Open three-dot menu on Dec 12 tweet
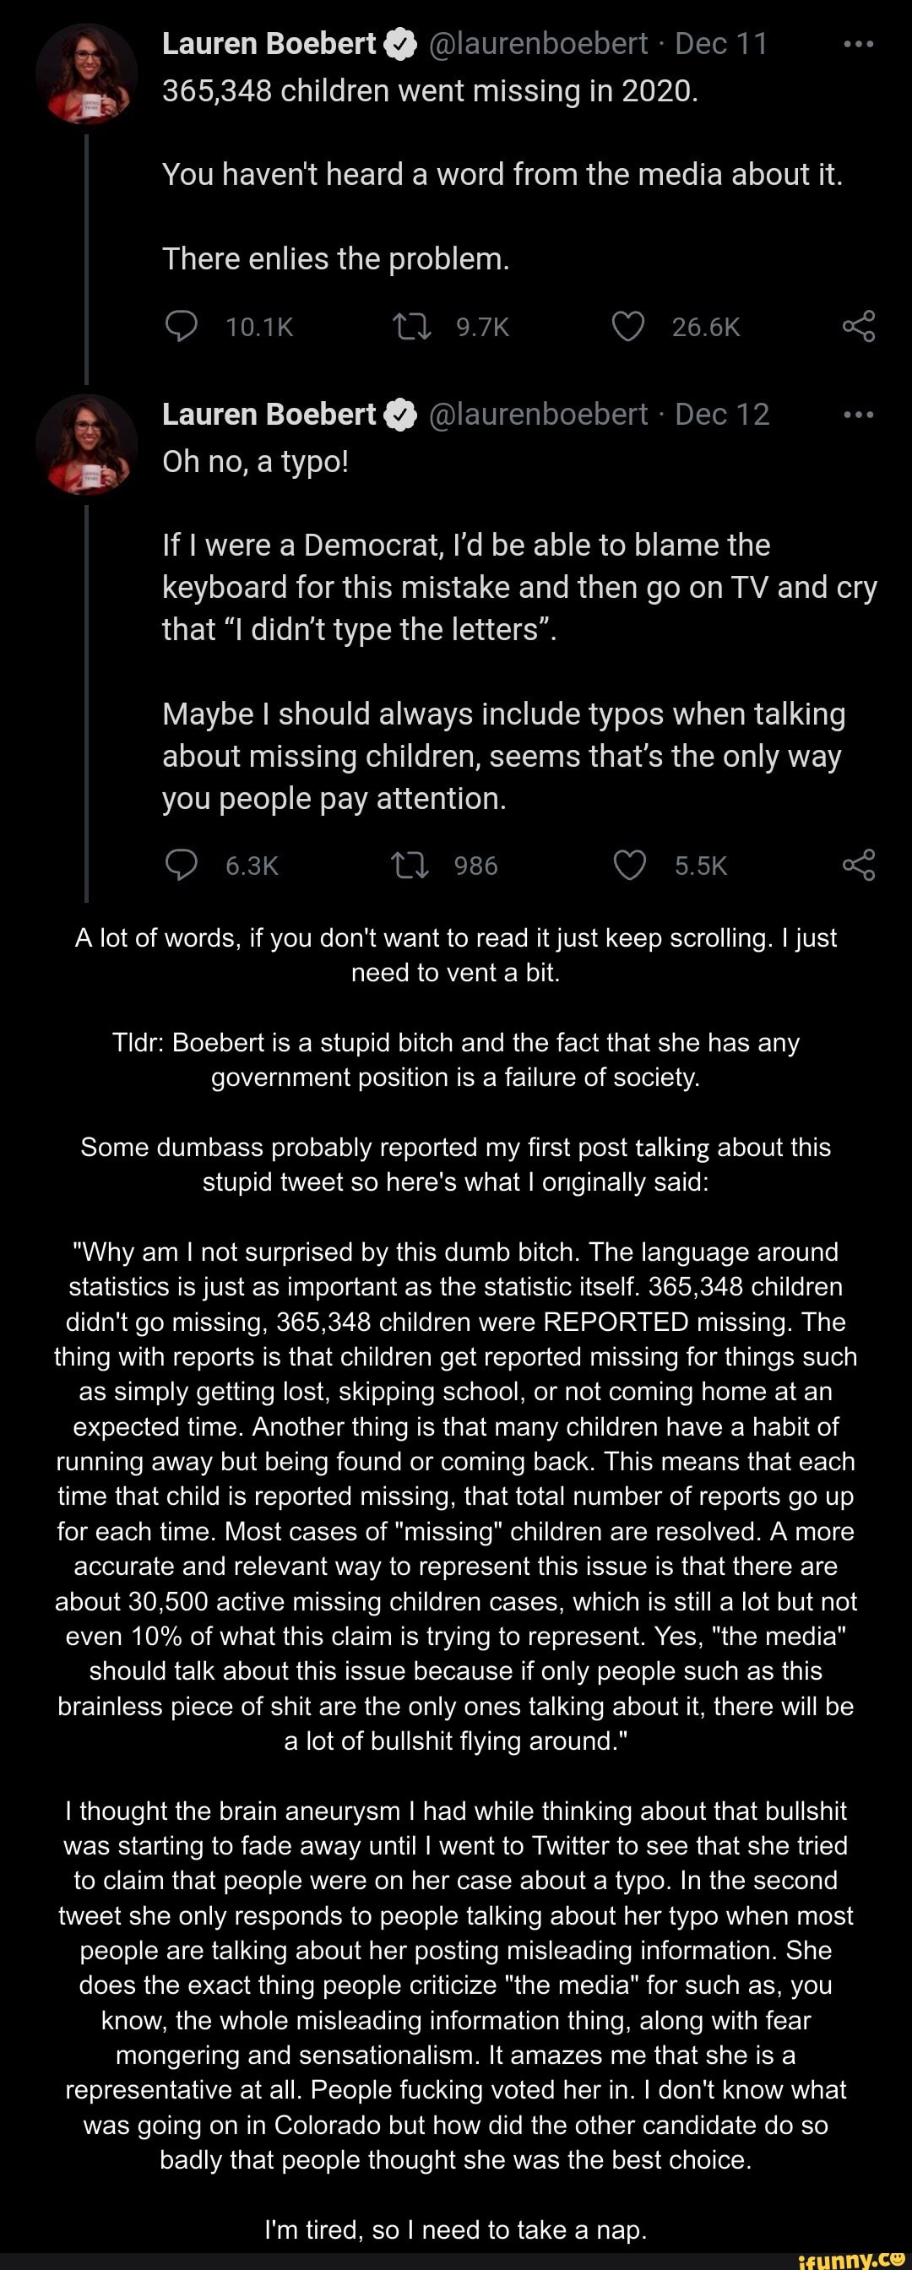The image size is (912, 2270). (858, 414)
